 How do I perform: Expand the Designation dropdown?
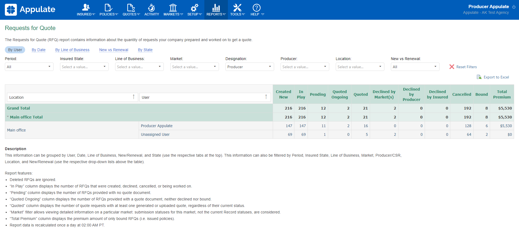coord(249,67)
